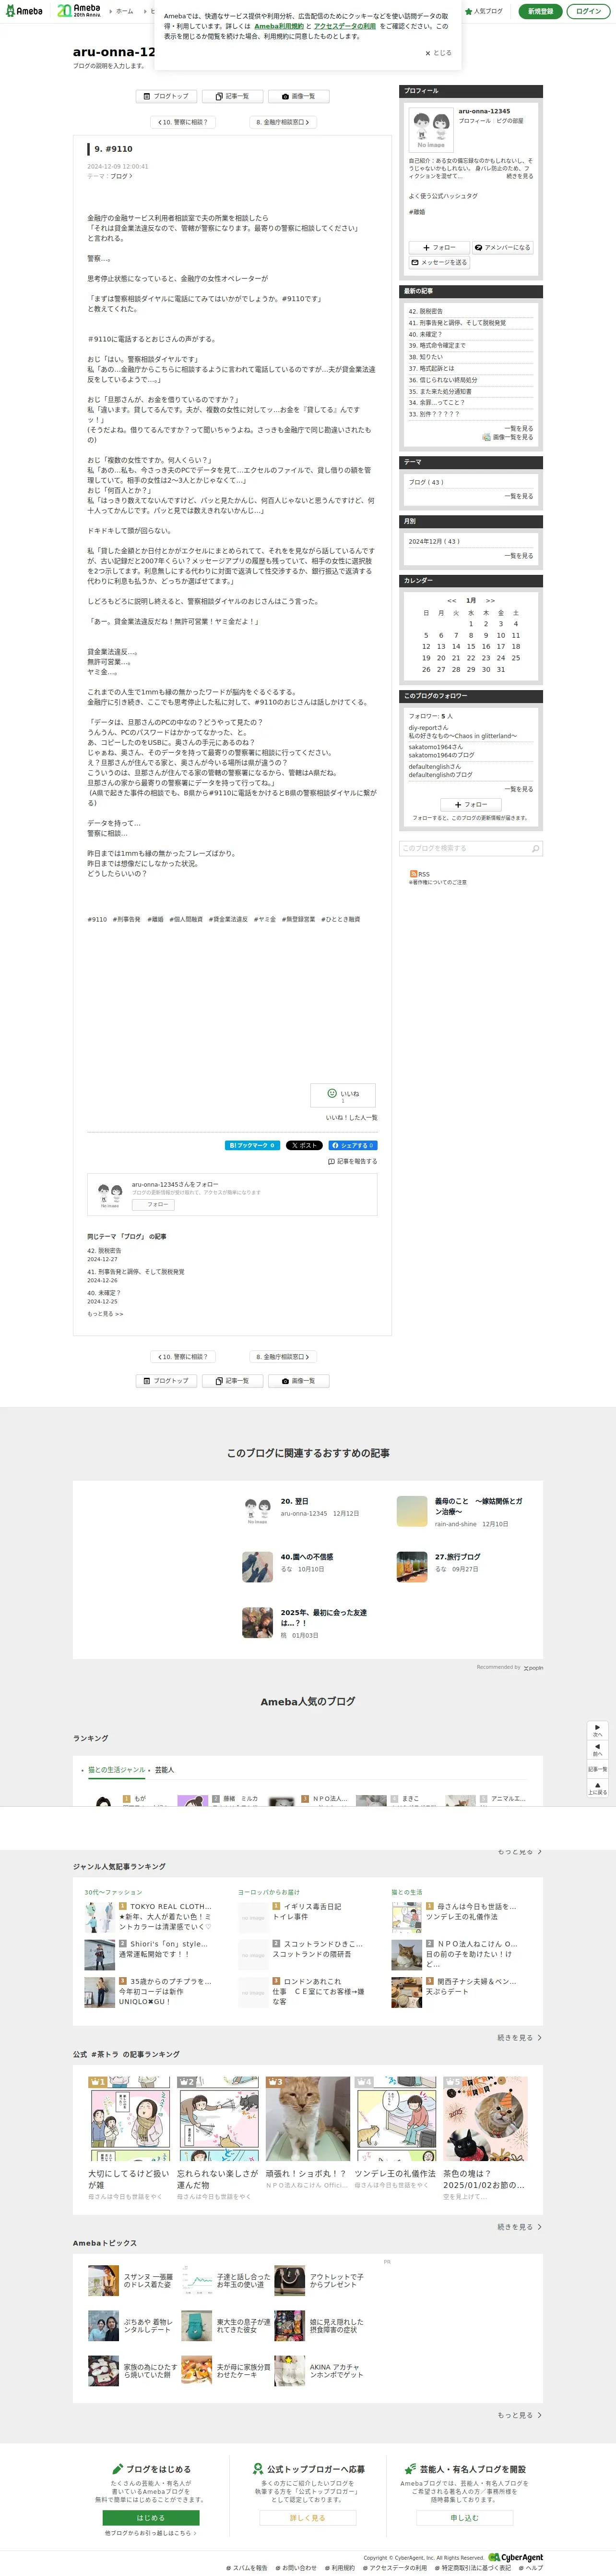The height and width of the screenshot is (2576, 616).
Task: Open diy-reportさん follower link
Action: coord(428,727)
